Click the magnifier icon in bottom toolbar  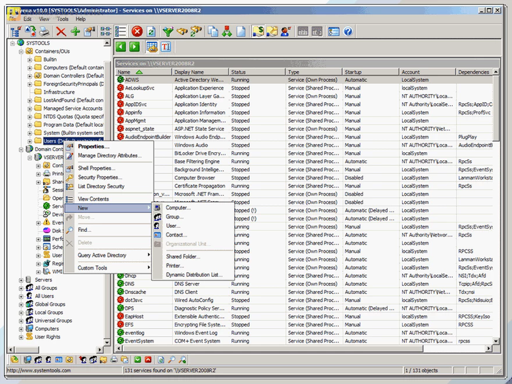tap(172, 359)
